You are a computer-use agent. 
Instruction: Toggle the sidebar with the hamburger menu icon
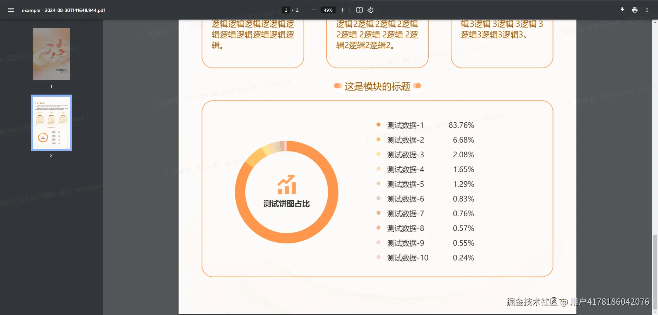[11, 10]
